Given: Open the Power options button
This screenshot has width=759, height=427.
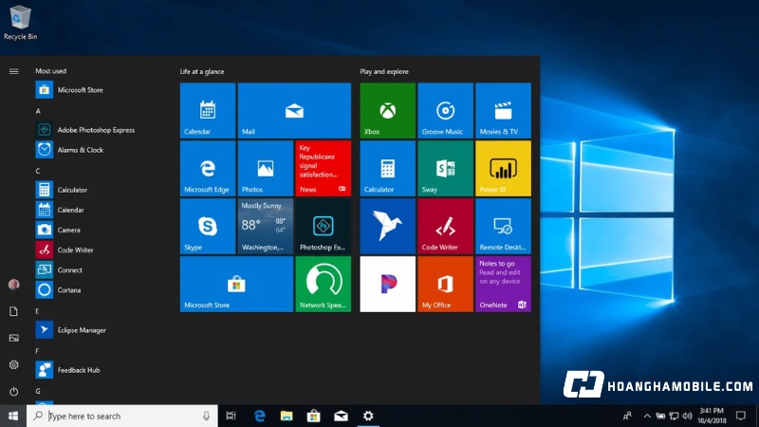Looking at the screenshot, I should (x=13, y=391).
